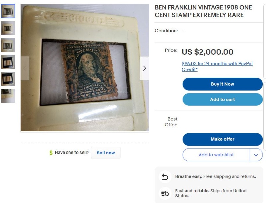This screenshot has height=203, width=266.
Task: Select the fourth stamp thumbnail
Action: (8, 62)
